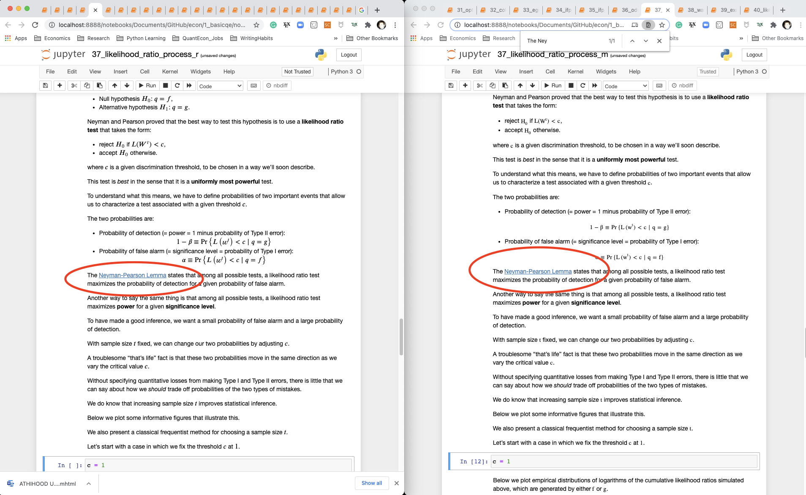Click the Logout button on the right notebook

754,54
